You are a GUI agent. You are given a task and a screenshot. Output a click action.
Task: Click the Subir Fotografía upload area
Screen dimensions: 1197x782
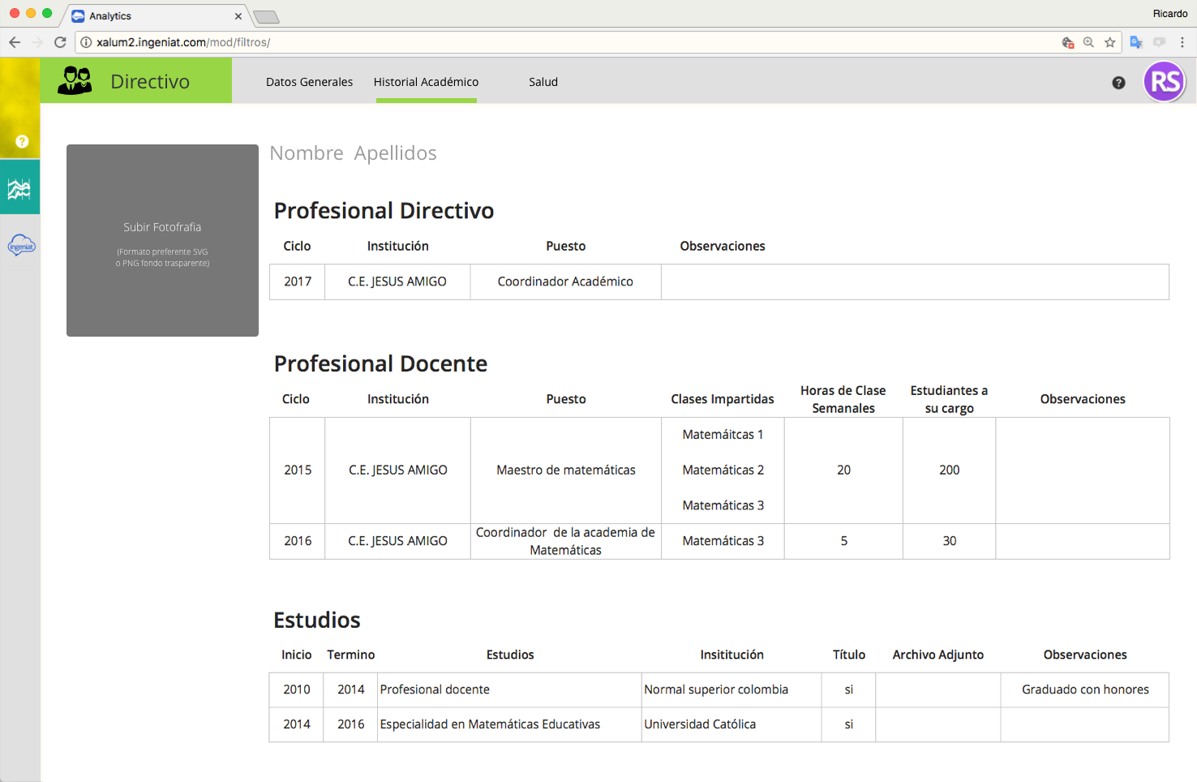click(x=162, y=240)
